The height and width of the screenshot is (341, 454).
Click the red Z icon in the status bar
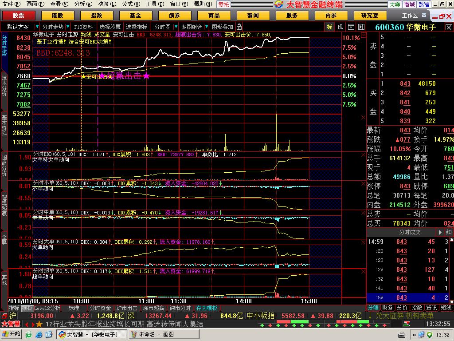coord(407,324)
